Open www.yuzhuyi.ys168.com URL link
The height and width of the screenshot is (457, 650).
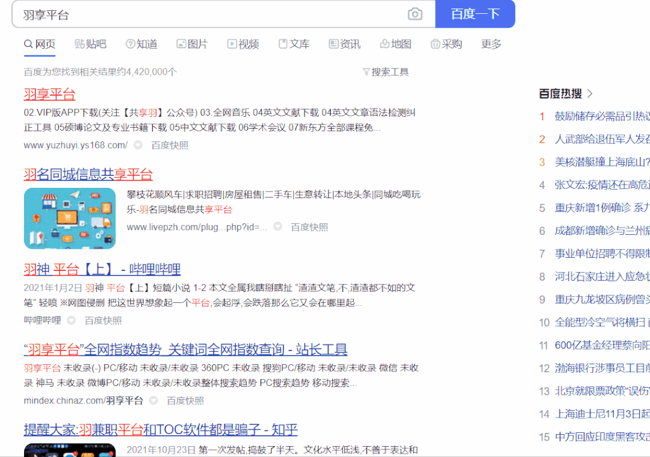(x=75, y=145)
